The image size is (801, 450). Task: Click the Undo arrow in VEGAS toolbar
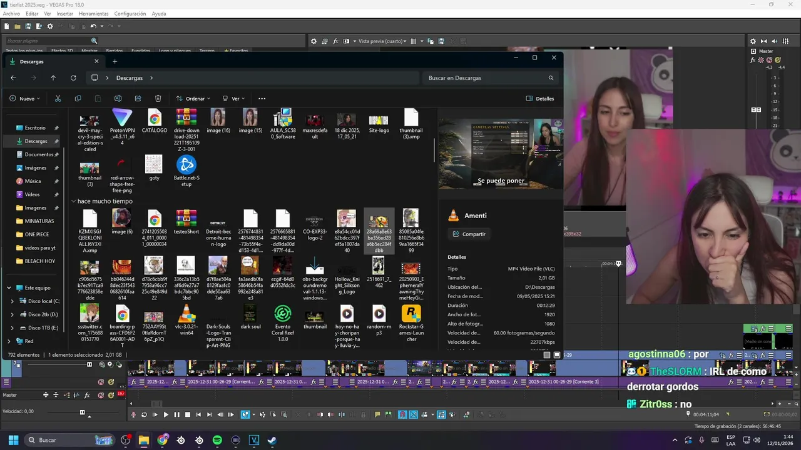click(93, 26)
